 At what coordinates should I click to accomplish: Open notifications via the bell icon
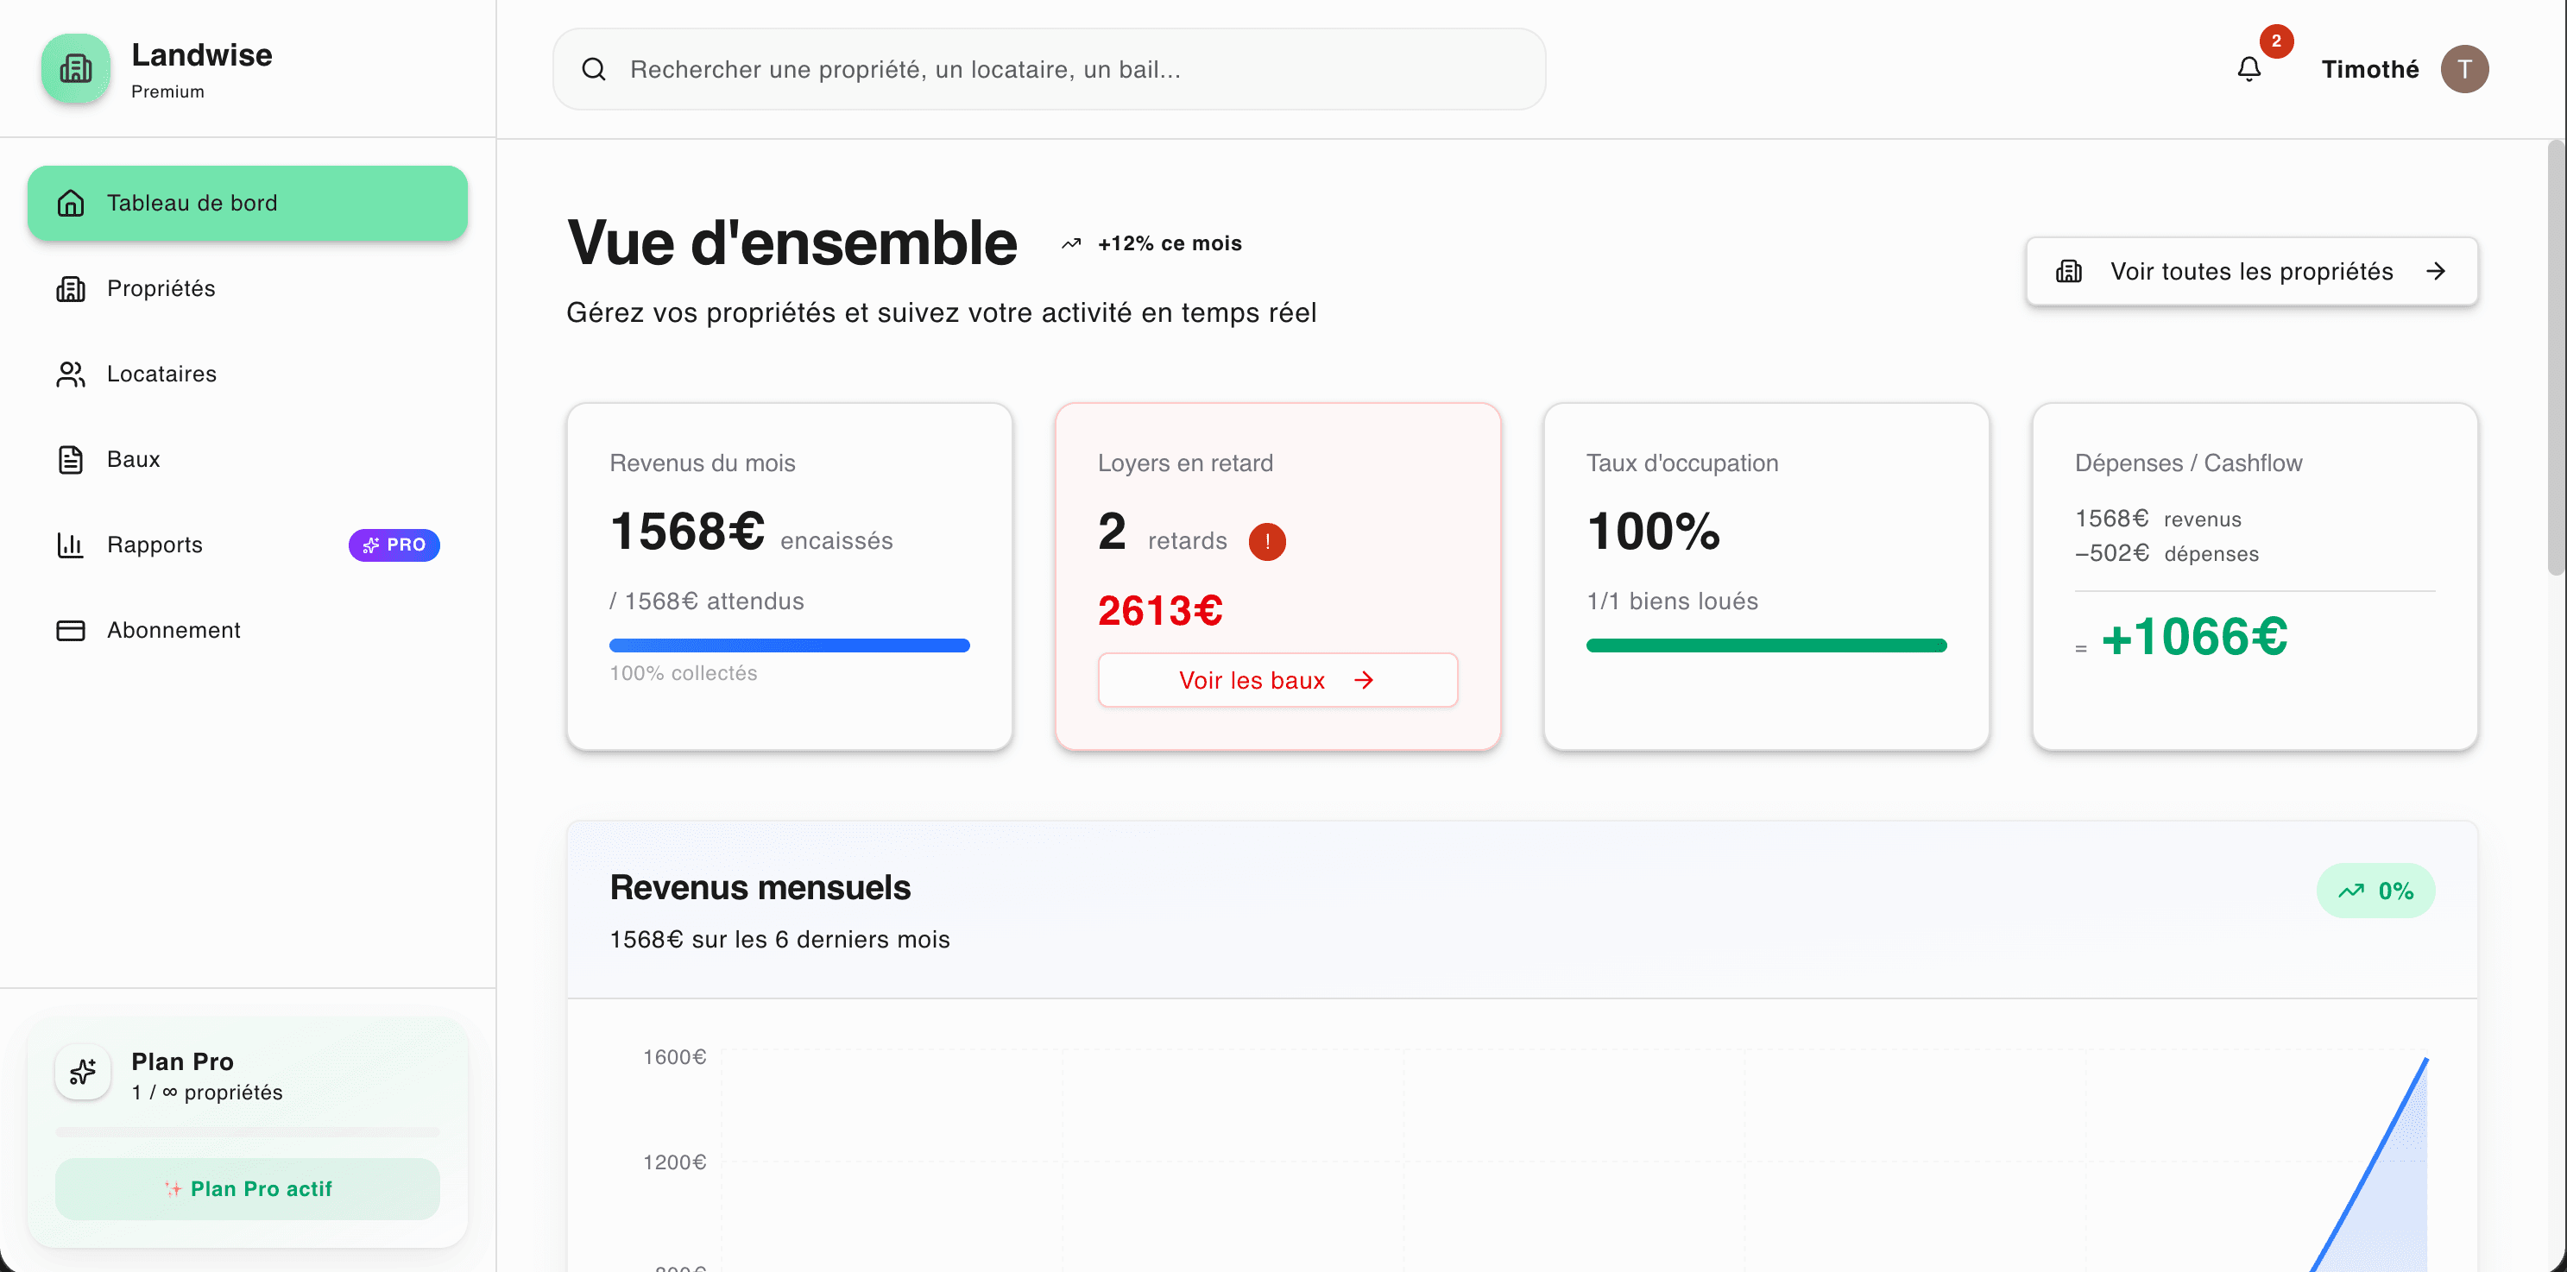pos(2248,69)
